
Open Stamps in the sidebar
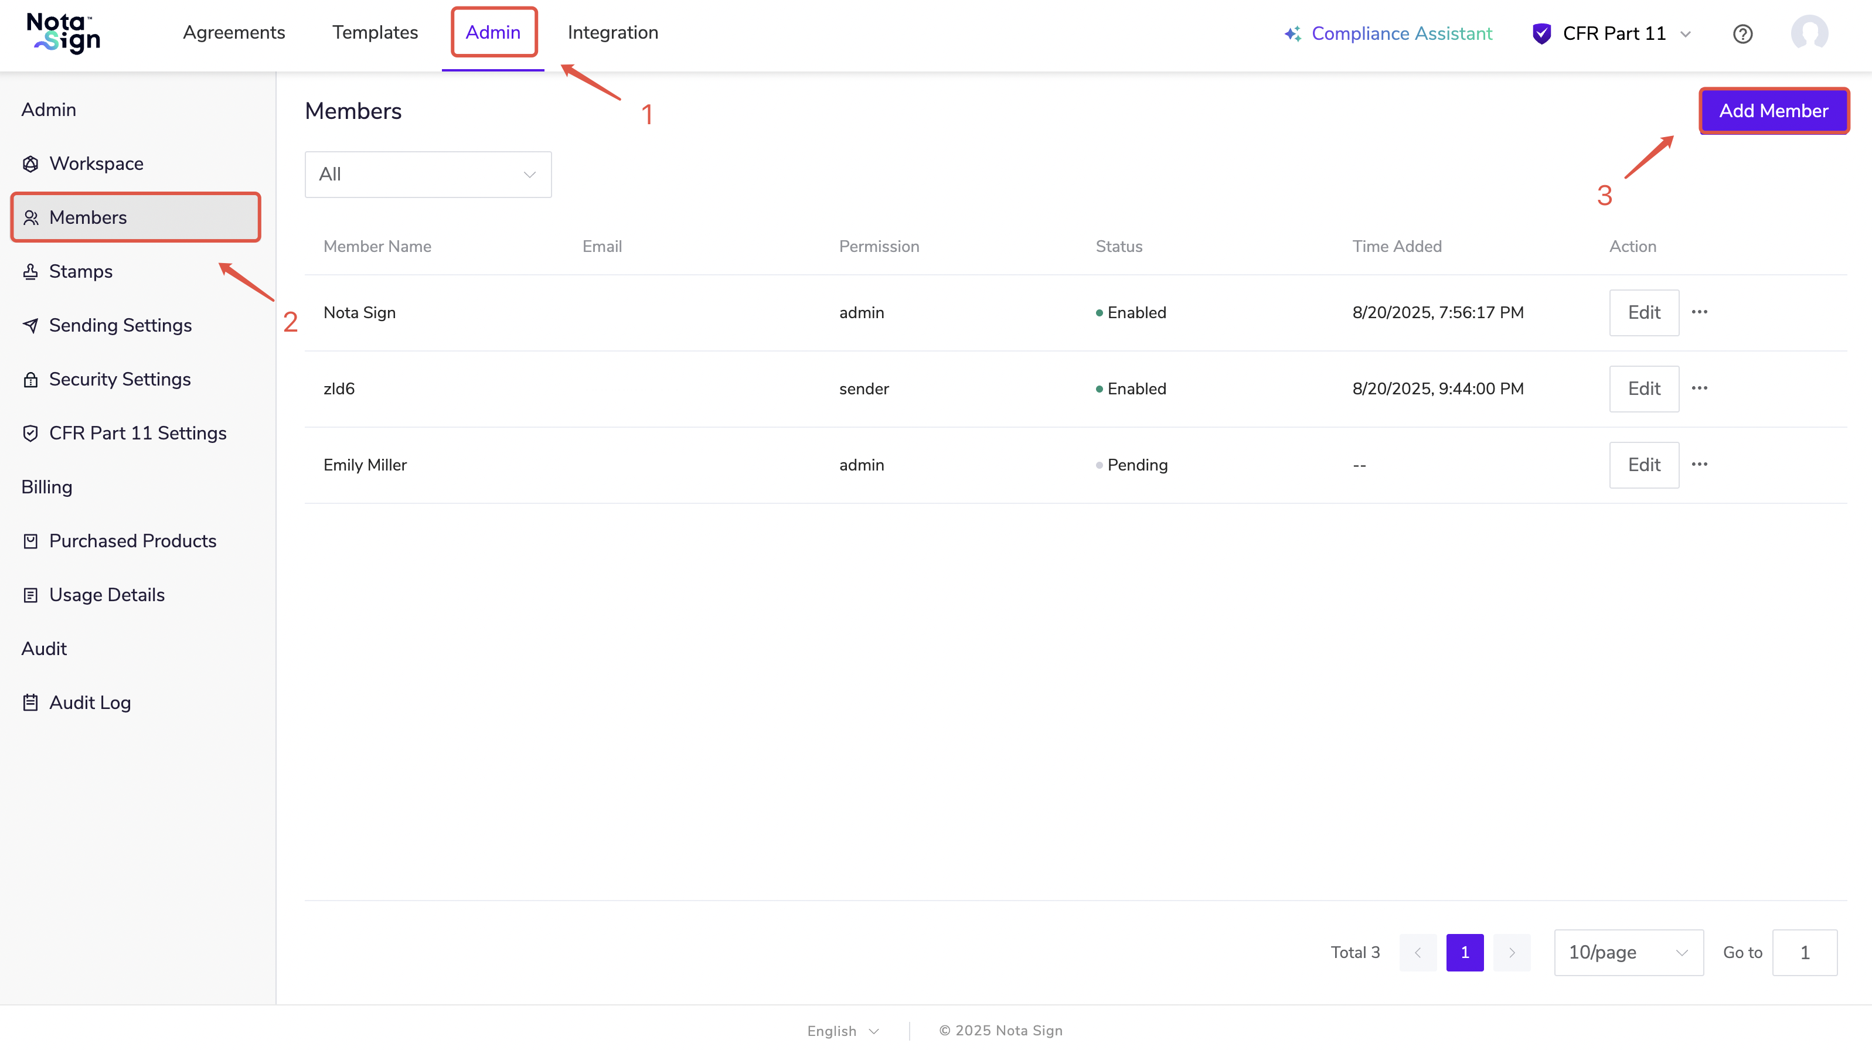81,271
